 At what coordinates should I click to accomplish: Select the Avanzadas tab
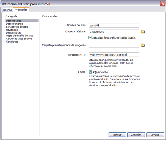tap(21, 10)
